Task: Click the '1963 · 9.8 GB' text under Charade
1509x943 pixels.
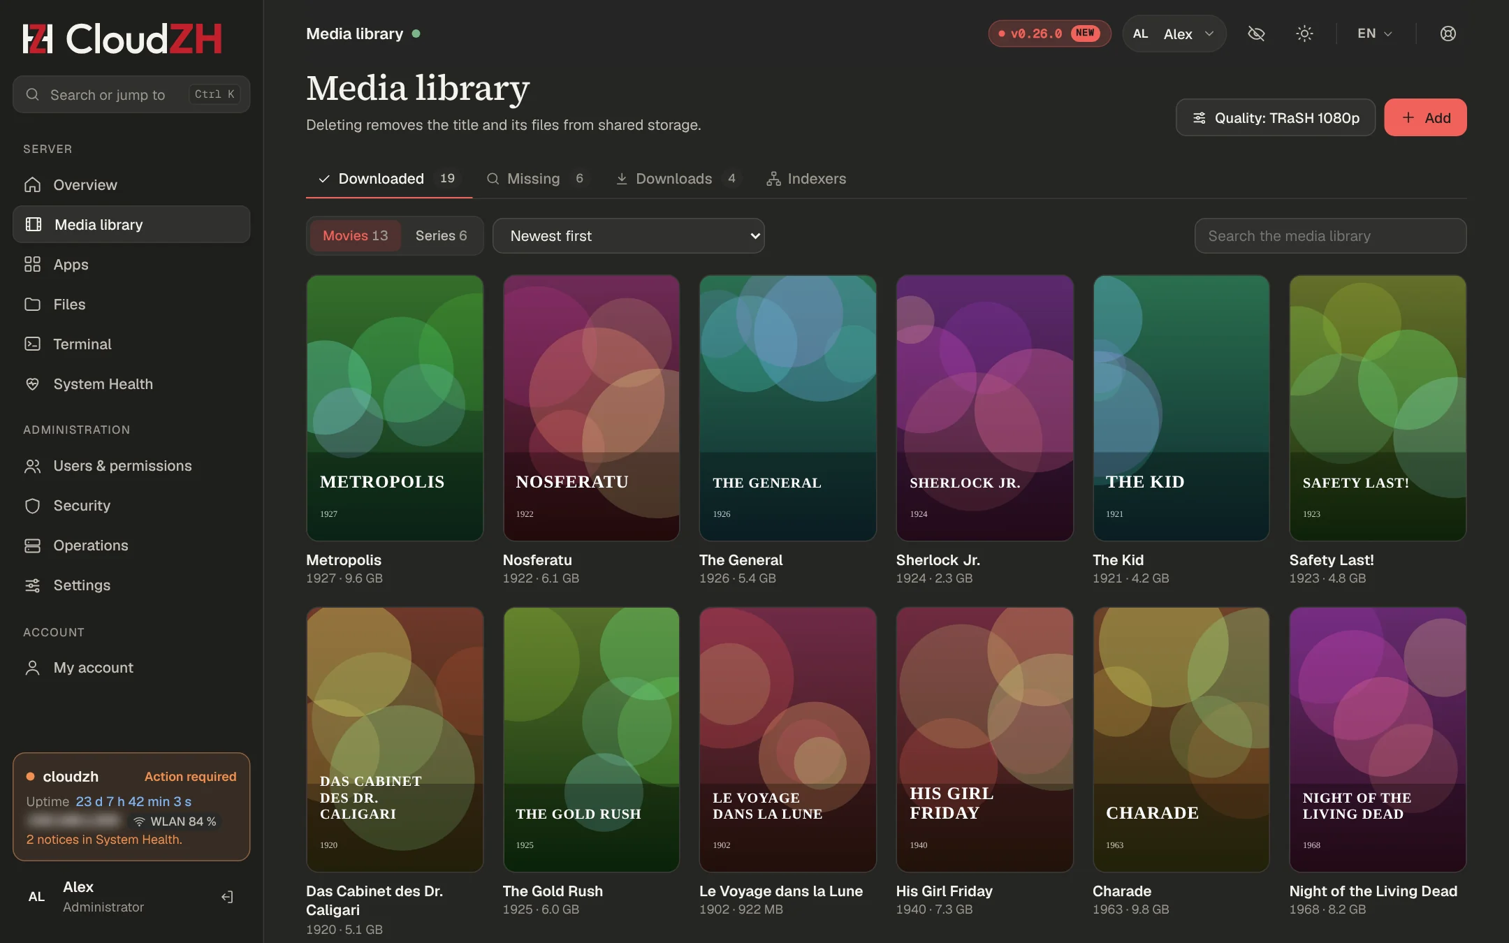Action: click(x=1131, y=909)
